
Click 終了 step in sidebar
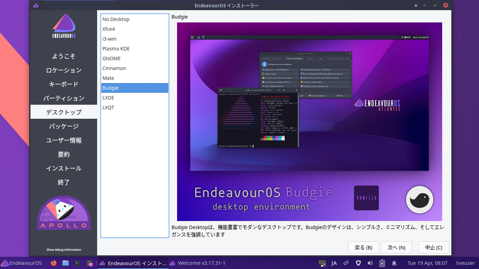pyautogui.click(x=64, y=182)
